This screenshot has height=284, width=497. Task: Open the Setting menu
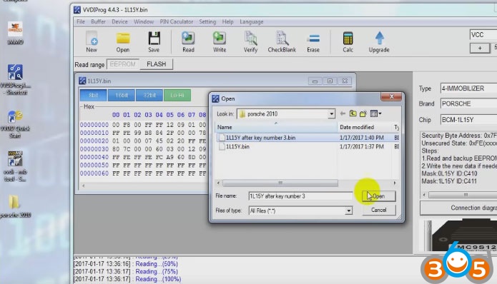coord(207,21)
